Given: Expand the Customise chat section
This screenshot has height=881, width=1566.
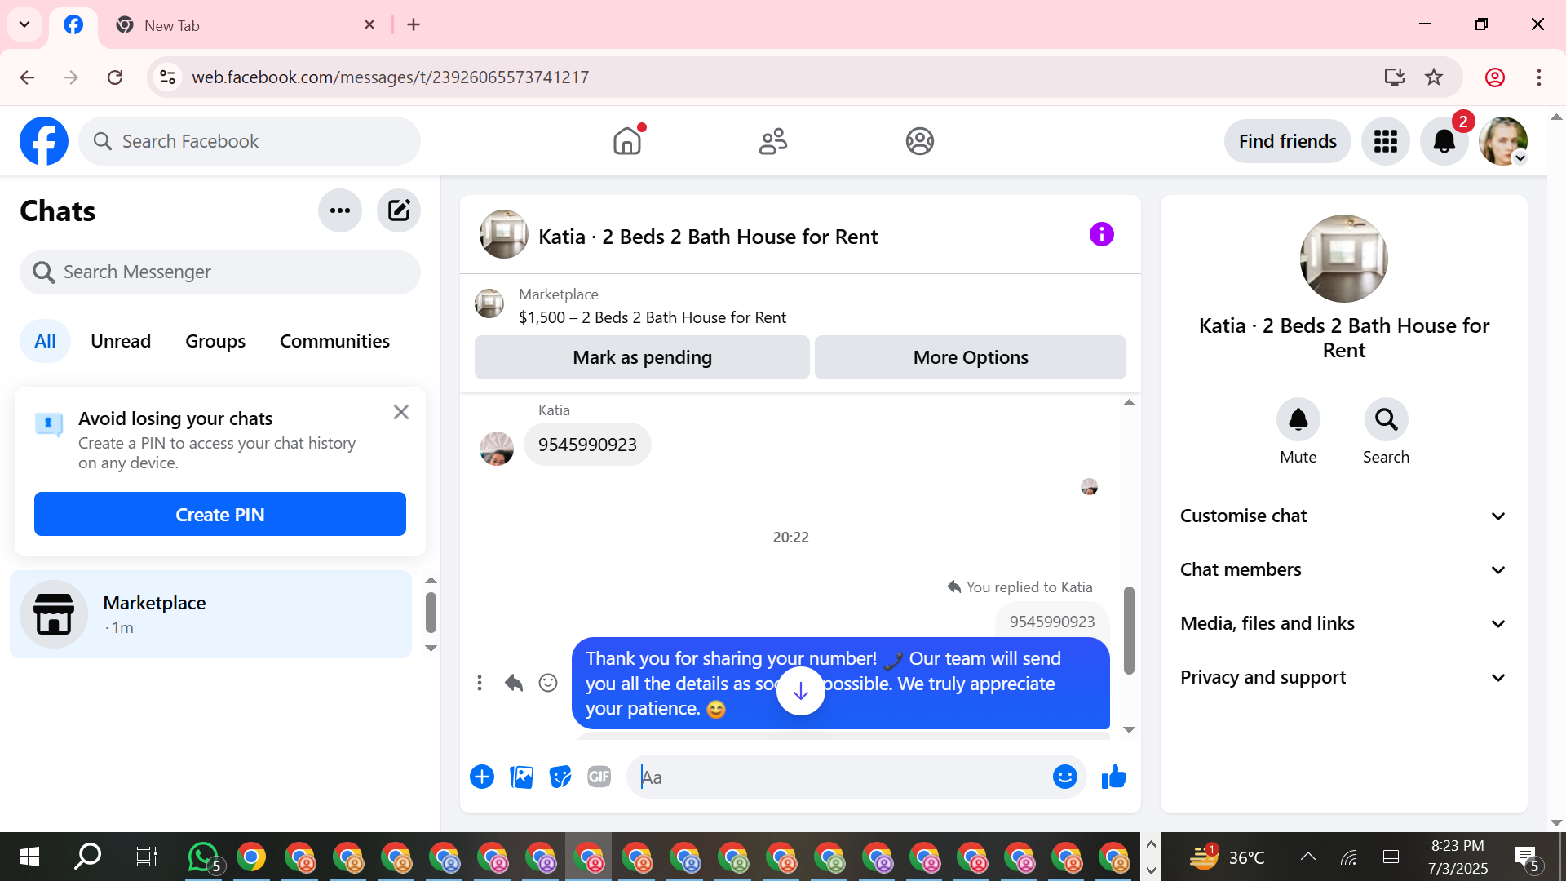Looking at the screenshot, I should click(1343, 516).
